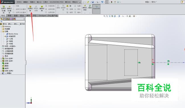185x108 pixels.
Task: Click the Section View icon
Action: (x=112, y=16)
